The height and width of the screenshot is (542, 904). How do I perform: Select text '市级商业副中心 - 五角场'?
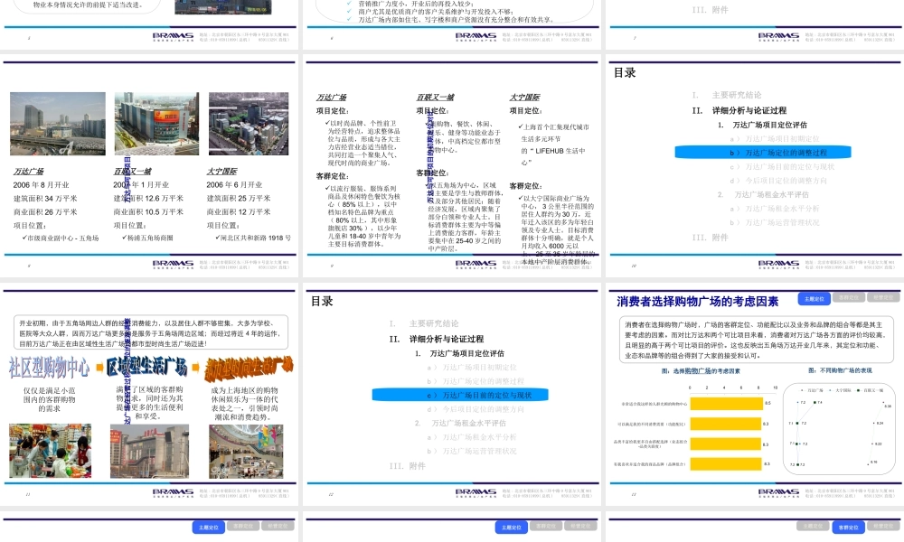click(x=63, y=238)
